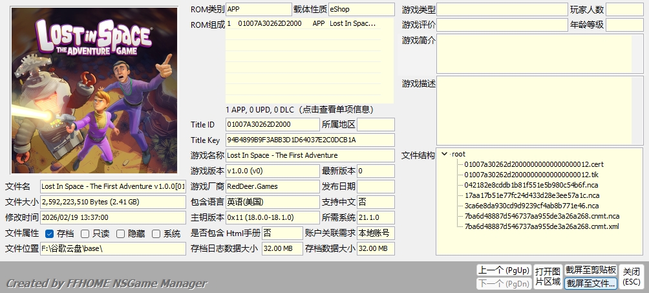Click 截屏至文件 button
This screenshot has height=293, width=649.
coord(591,283)
